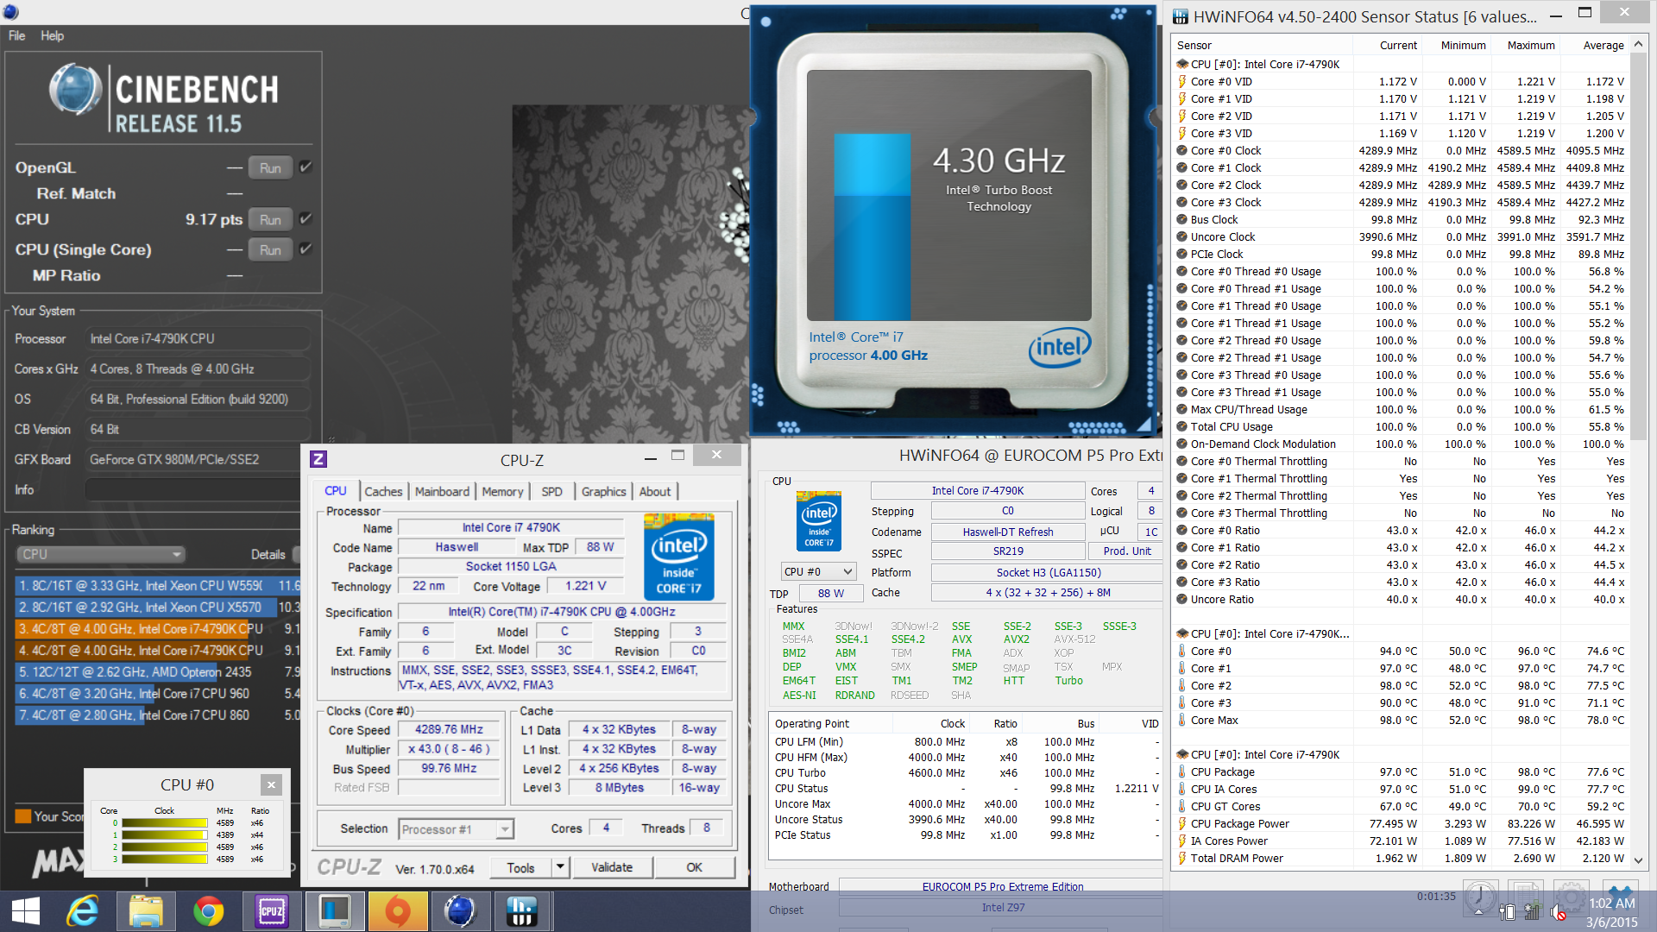Toggle the CPU (Single Core) test checkbox
1657x932 pixels.
[306, 249]
